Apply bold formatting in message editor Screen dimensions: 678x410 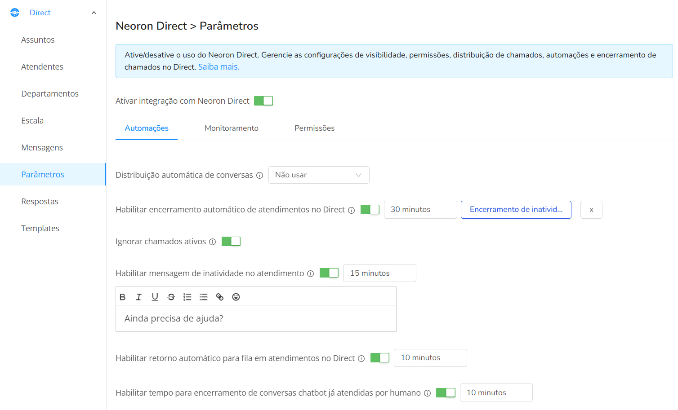point(122,297)
